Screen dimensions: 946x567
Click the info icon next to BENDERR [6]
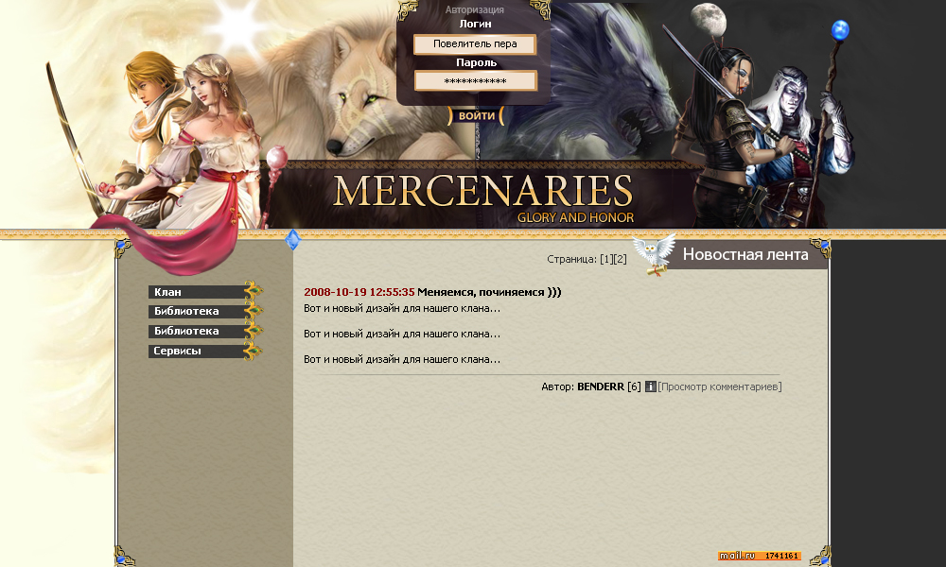(x=651, y=387)
